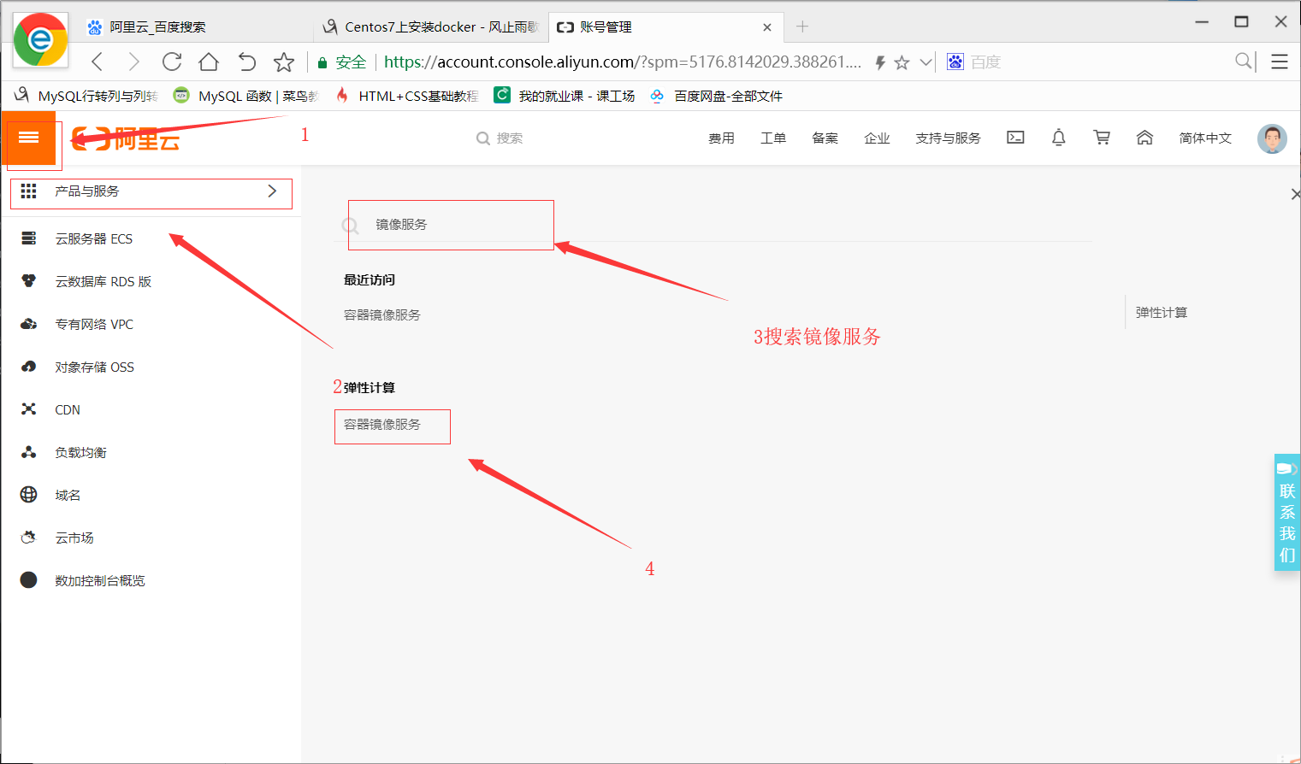Open the shopping cart icon
Screen dimensions: 1301x764
coord(1102,138)
